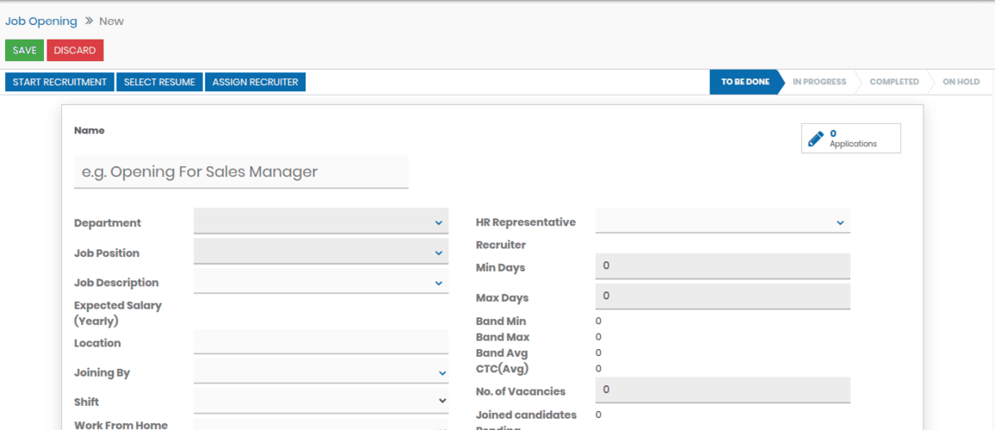Switch status to In Progress
The width and height of the screenshot is (995, 430).
819,83
